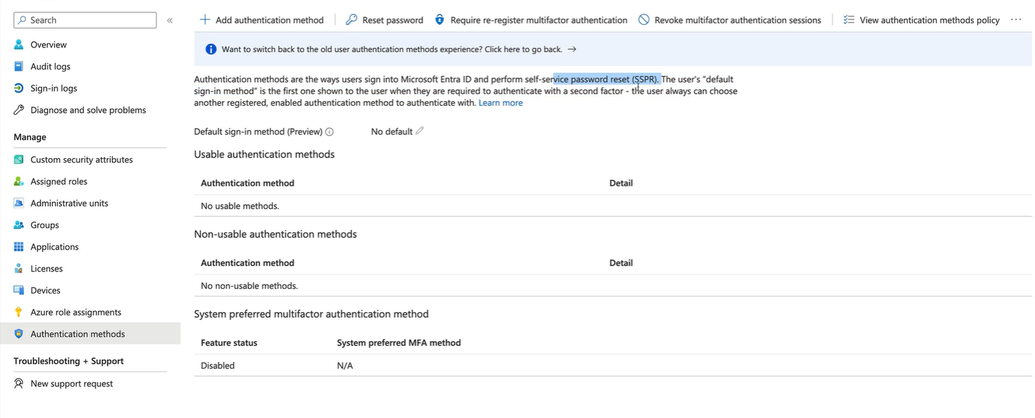The image size is (1035, 418).
Task: Click the info icon next to Default sign-in method
Action: pos(329,132)
